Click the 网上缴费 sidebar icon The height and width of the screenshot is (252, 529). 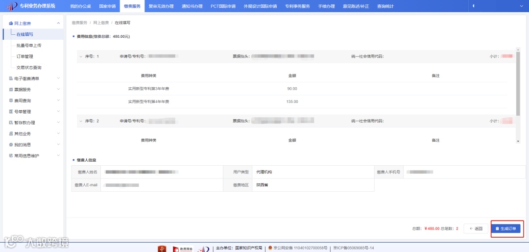point(11,24)
